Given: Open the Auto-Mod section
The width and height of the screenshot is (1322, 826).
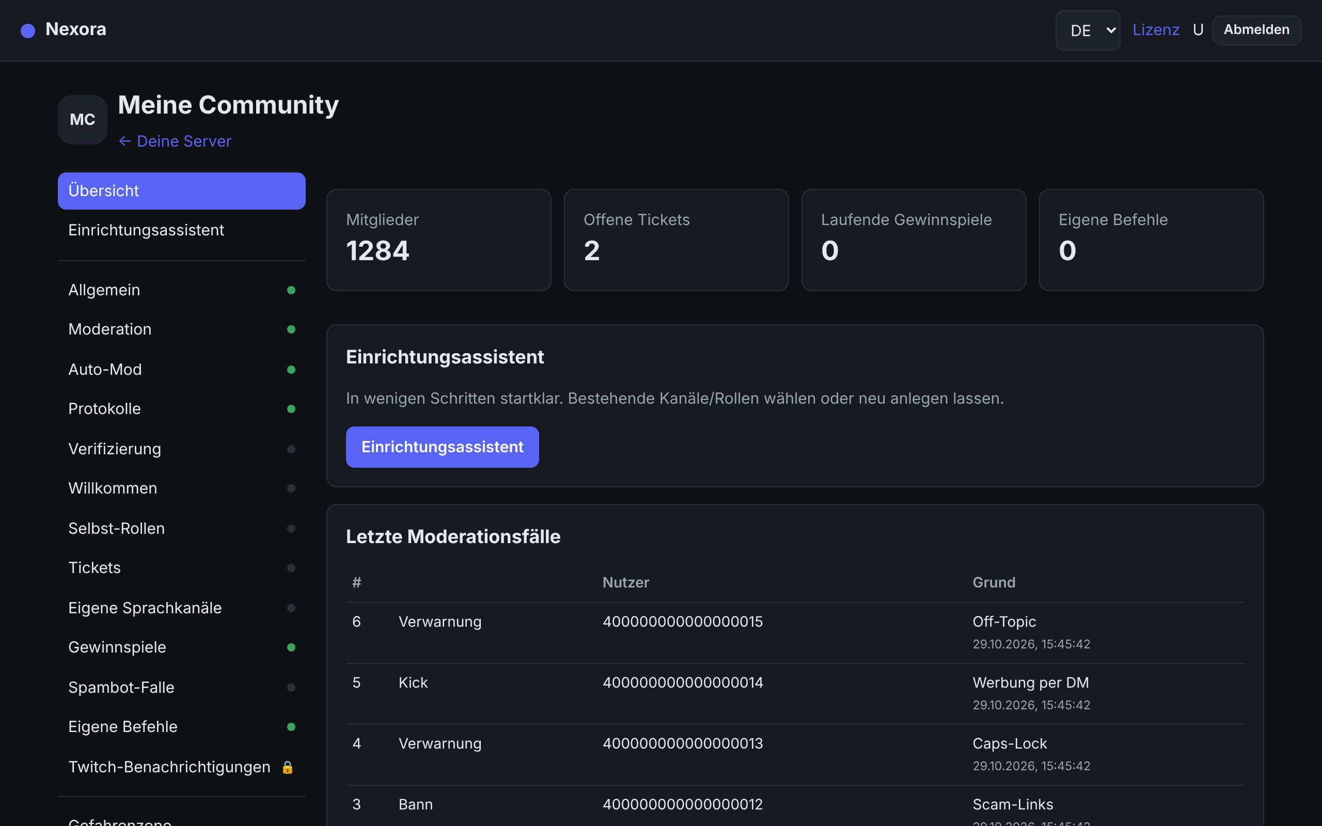Looking at the screenshot, I should pos(181,370).
